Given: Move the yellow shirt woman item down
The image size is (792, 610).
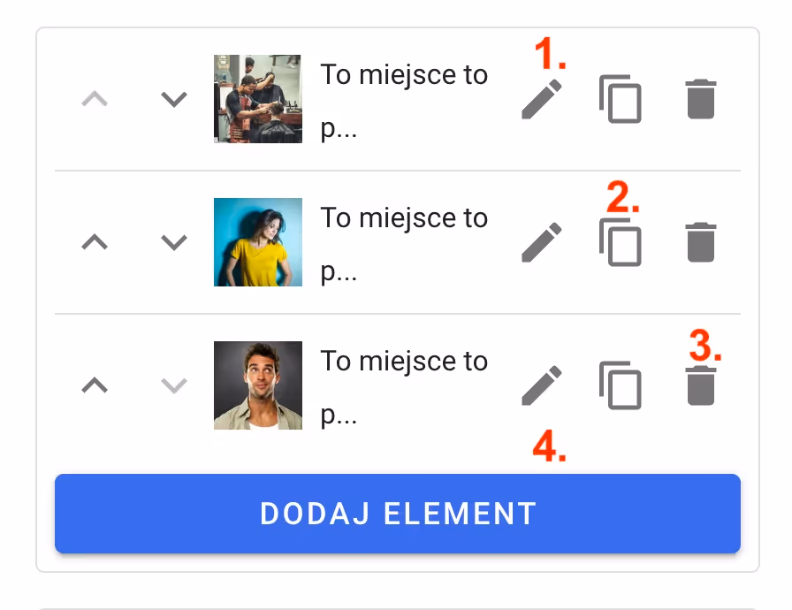Looking at the screenshot, I should 174,242.
